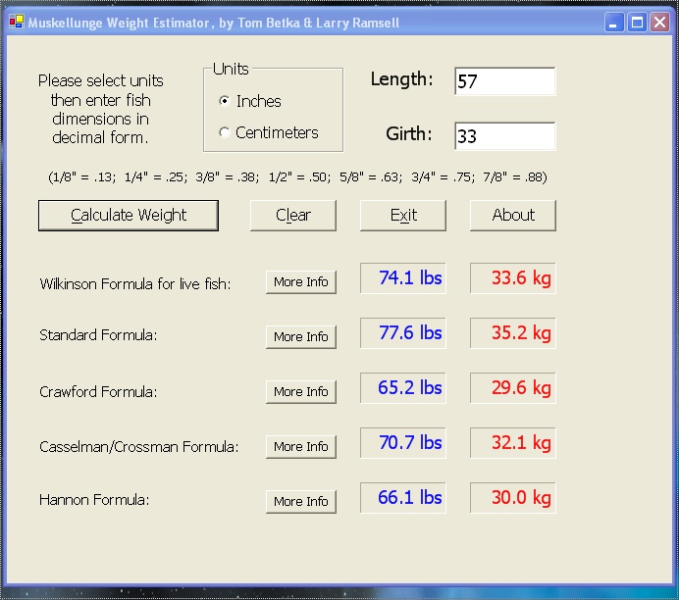
Task: View More Info for Crawford Formula
Action: [x=301, y=391]
